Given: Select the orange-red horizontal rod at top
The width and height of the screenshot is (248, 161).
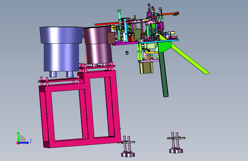Looking at the screenshot, I should click(168, 14).
